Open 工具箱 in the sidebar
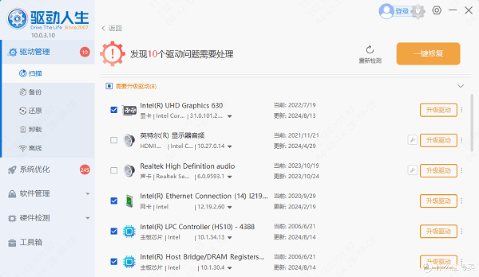The height and width of the screenshot is (277, 479). point(48,242)
